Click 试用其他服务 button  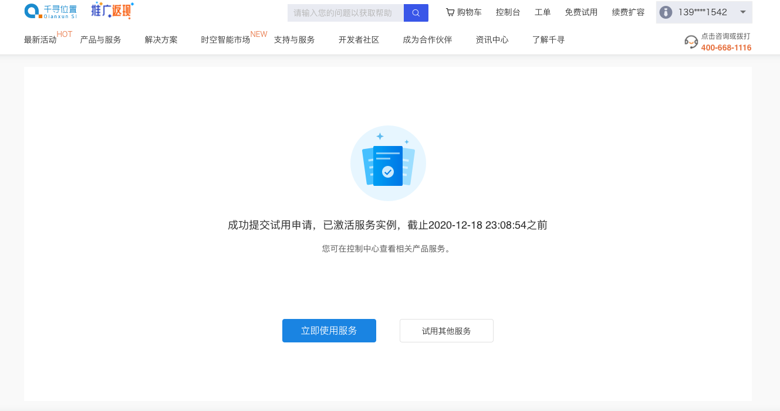click(x=446, y=331)
